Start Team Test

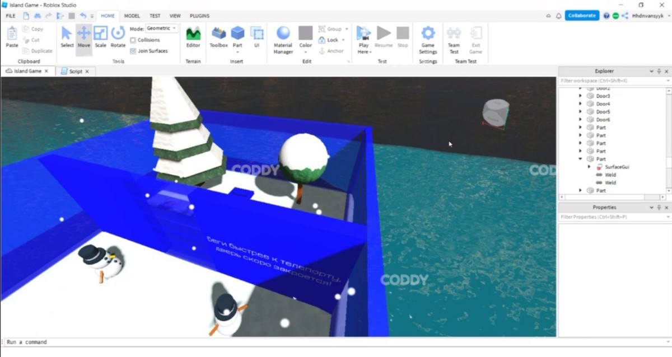454,38
